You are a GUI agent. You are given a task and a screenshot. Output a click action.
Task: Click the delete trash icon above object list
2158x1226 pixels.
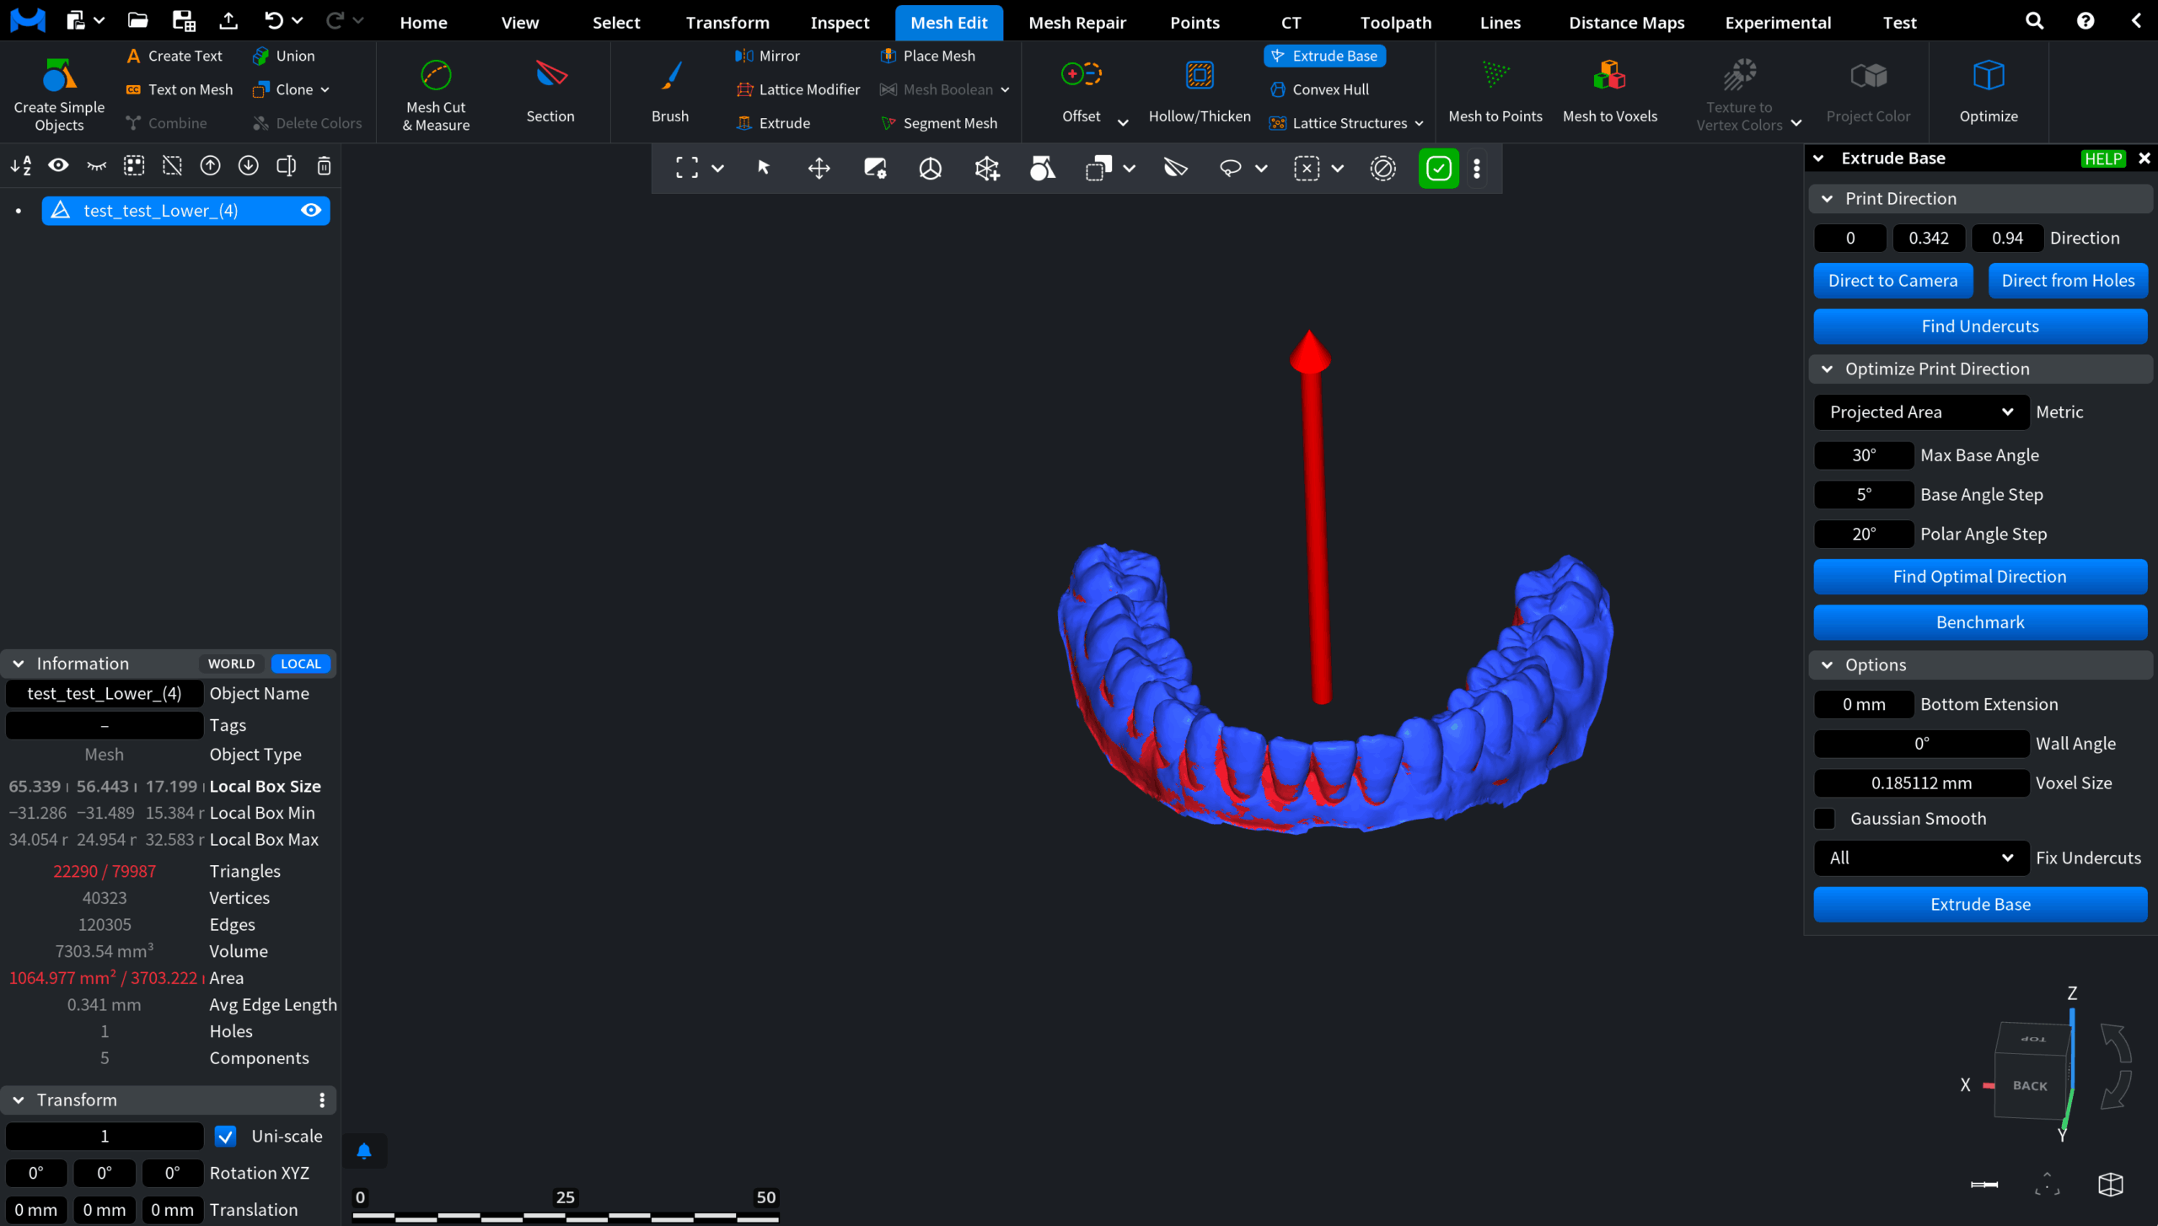(324, 166)
